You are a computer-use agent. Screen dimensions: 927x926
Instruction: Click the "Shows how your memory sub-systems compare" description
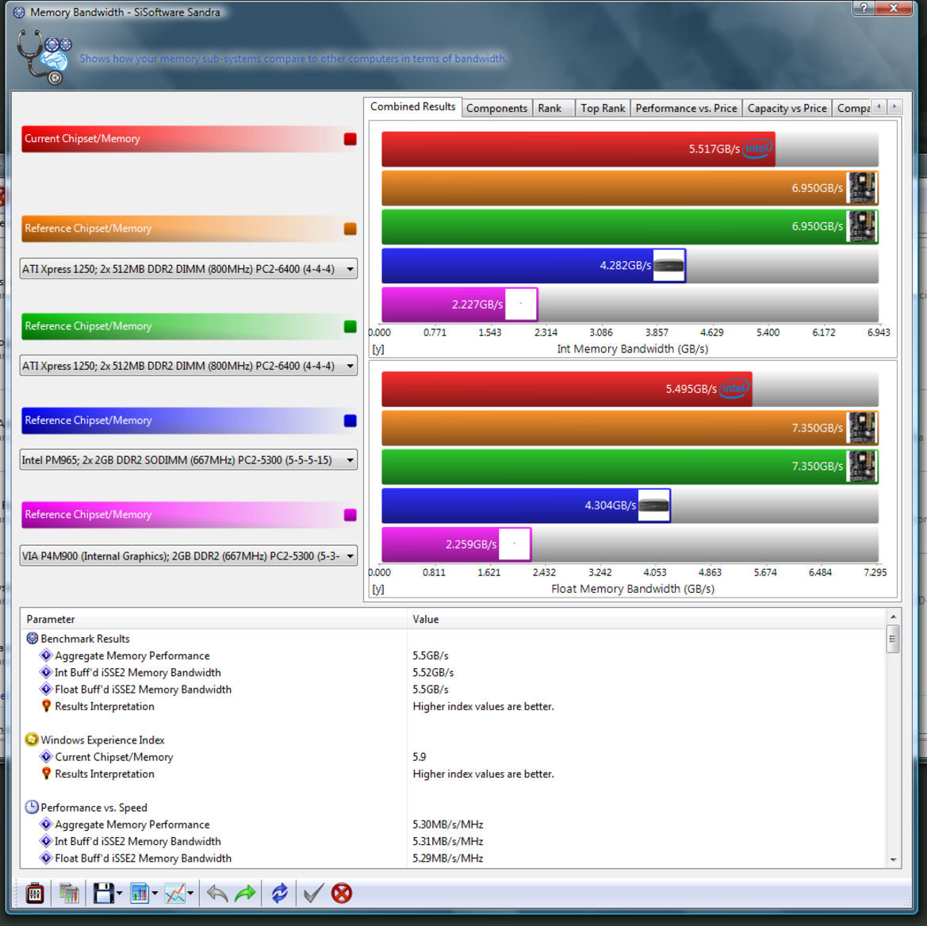pyautogui.click(x=293, y=59)
